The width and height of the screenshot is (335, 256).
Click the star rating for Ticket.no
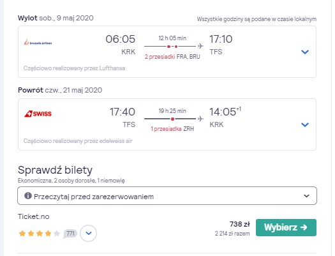[40, 234]
